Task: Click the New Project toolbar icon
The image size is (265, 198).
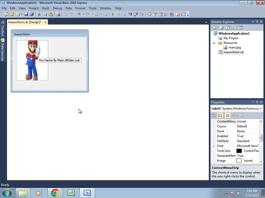Action: [x=6, y=14]
